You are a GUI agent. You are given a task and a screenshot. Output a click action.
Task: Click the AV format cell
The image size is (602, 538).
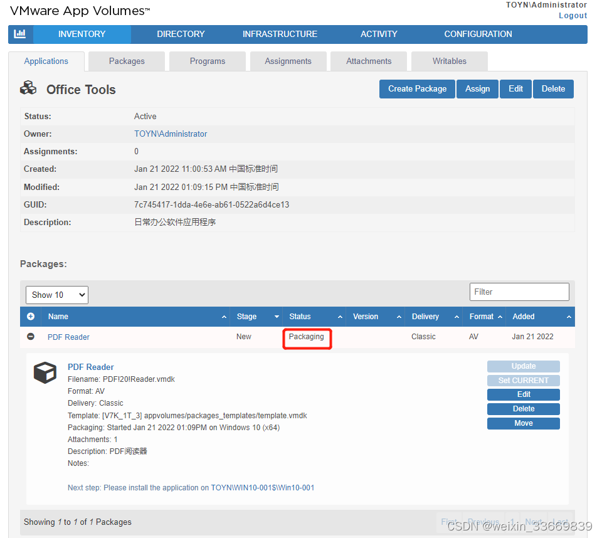474,337
